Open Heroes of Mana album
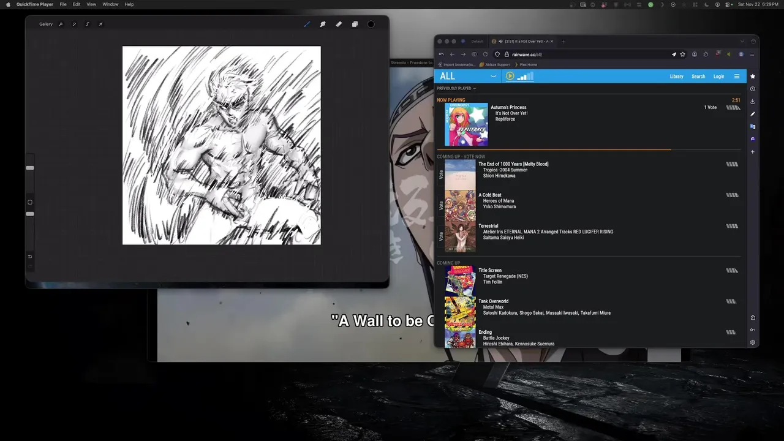784x441 pixels. (499, 201)
